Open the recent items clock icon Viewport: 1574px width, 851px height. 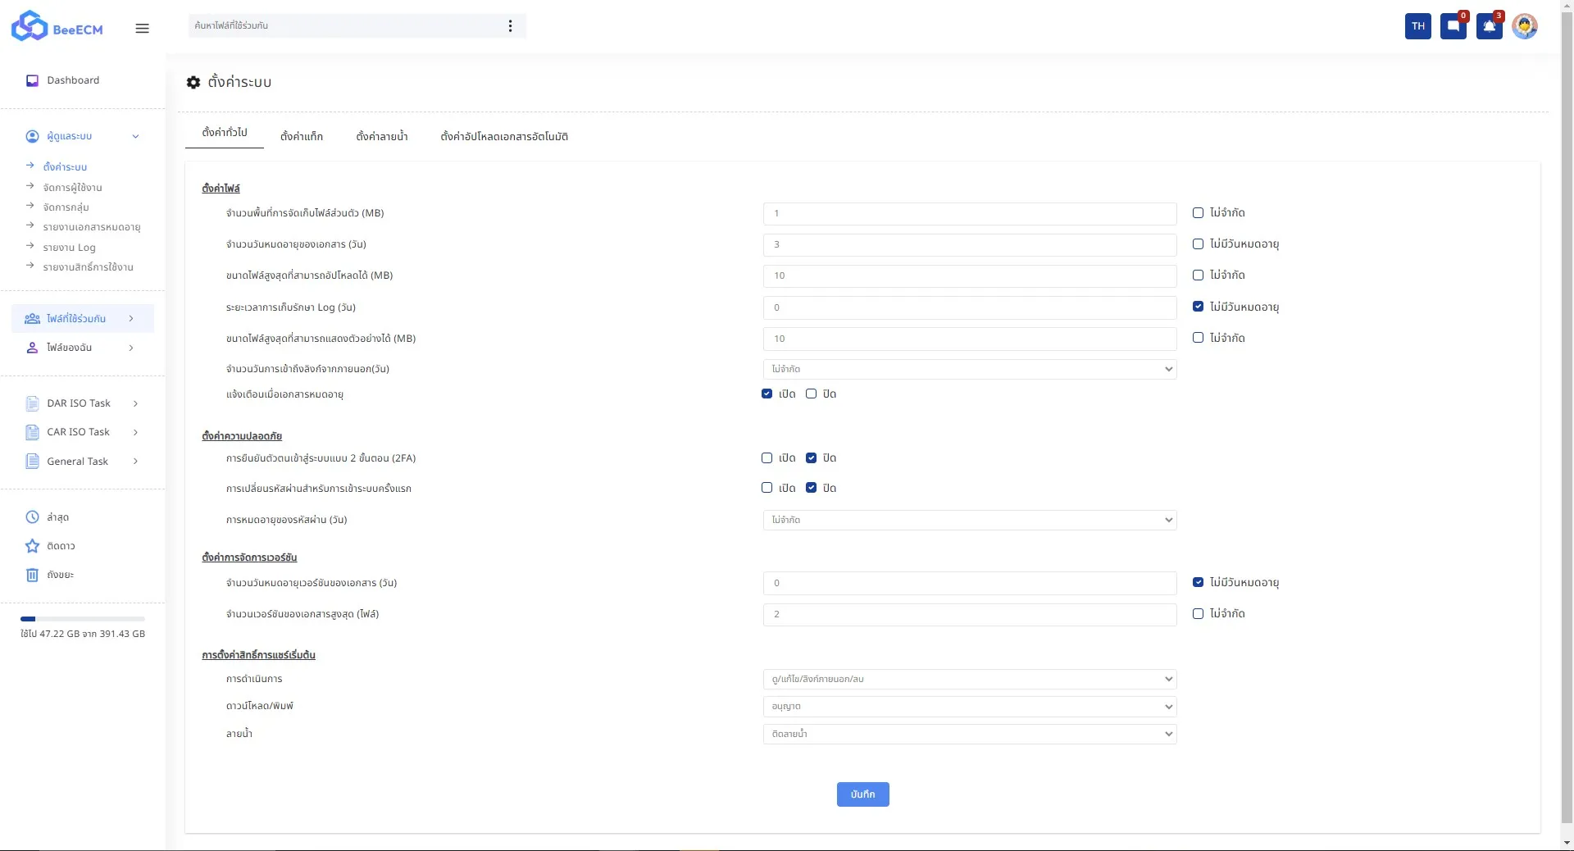[x=33, y=517]
